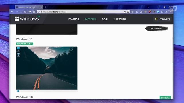Click the account icon next to downloads
The height and width of the screenshot is (103, 184).
[141, 12]
